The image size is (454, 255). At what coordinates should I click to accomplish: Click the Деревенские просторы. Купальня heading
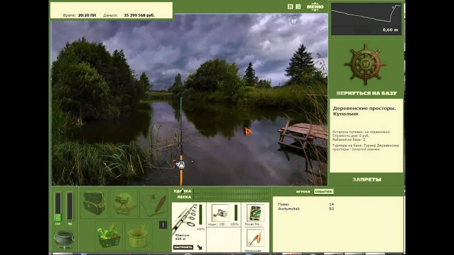pos(364,111)
